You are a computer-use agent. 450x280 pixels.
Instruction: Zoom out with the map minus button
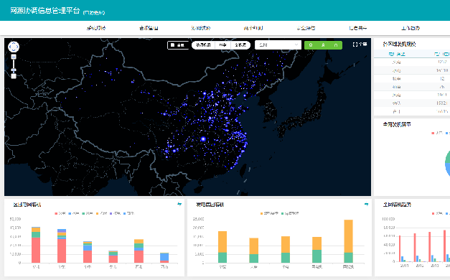[x=14, y=76]
